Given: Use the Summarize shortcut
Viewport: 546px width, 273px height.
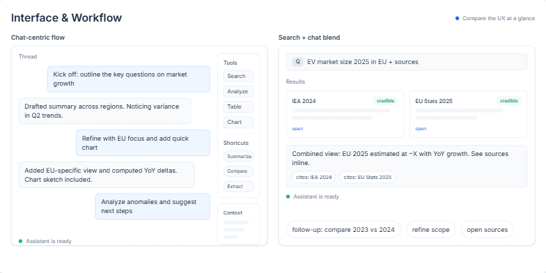Looking at the screenshot, I should tap(238, 156).
